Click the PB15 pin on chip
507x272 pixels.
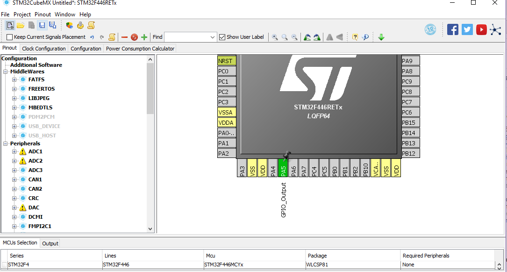[410, 122]
